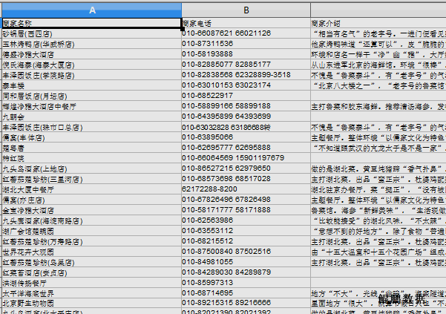Screen dimensions: 446x314
Task: Click phone cell 010-84981055
Action: pos(246,262)
